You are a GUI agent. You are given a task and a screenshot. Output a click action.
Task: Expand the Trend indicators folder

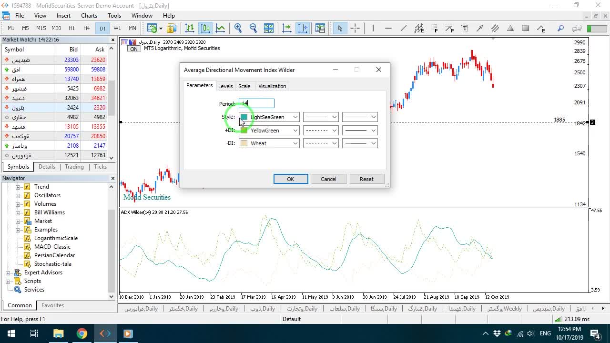18,187
